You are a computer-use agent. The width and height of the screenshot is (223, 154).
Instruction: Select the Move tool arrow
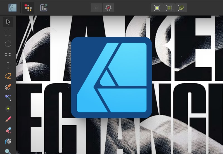(x=8, y=22)
